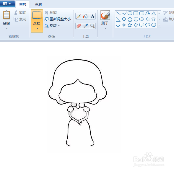Choose the Line shape
Image resolution: width=174 pixels, height=171 pixels.
click(118, 13)
